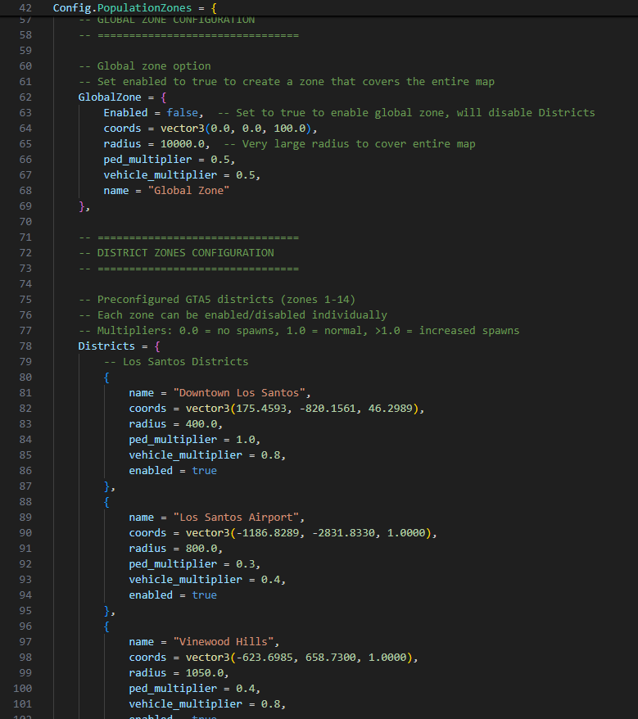This screenshot has height=719, width=638.
Task: Select line number 78 in the gutter
Action: point(25,346)
